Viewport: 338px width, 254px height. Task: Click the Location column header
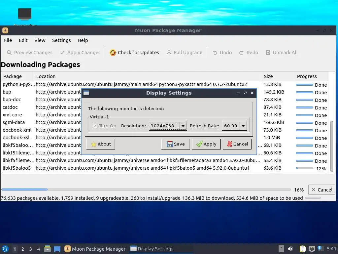[x=148, y=76]
